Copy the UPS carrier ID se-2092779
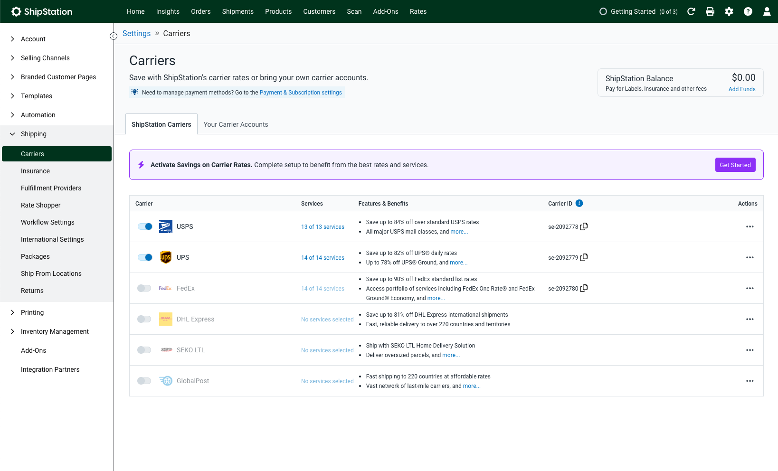 coord(584,257)
